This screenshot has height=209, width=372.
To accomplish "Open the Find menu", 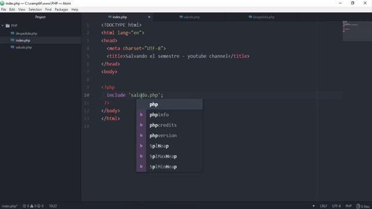I will 48,9.
